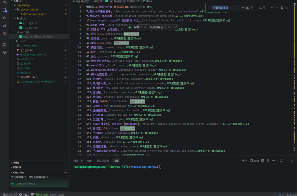
Task: Toggle Use Regular Expression in find widget
Action: pyautogui.click(x=251, y=8)
